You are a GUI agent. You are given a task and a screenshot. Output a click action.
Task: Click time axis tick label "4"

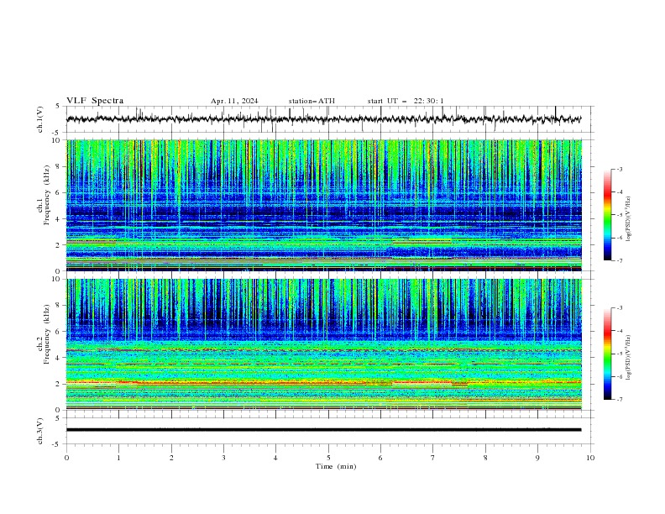pos(275,458)
